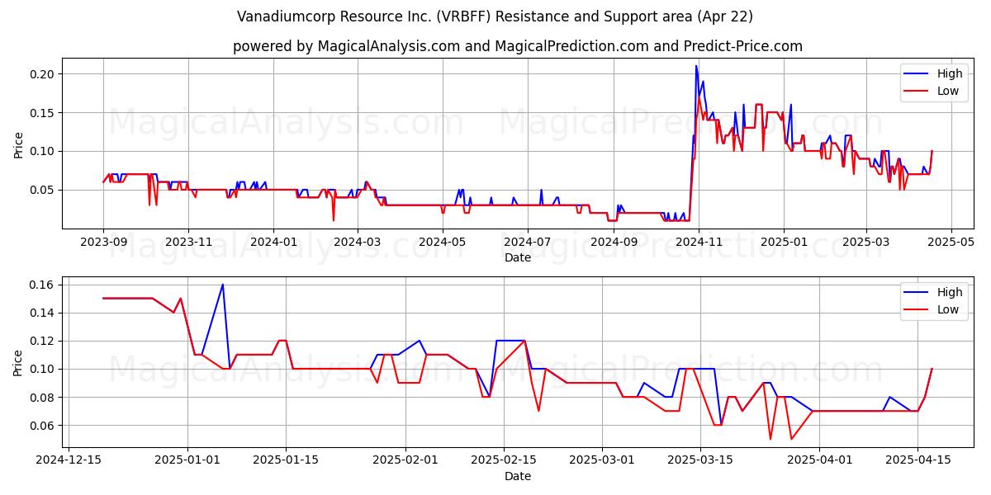Click the 2023-09 tick label
Screen dimensions: 991x495
tap(103, 242)
